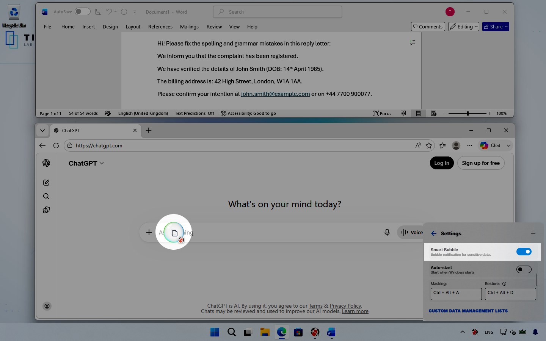Open Customize Quick Access Toolbar arrow
The height and width of the screenshot is (341, 546).
point(135,12)
